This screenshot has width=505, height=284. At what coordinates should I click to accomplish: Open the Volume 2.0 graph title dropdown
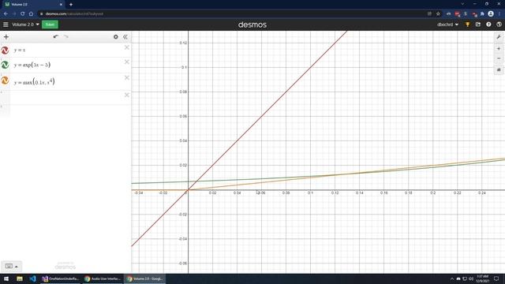coord(25,24)
